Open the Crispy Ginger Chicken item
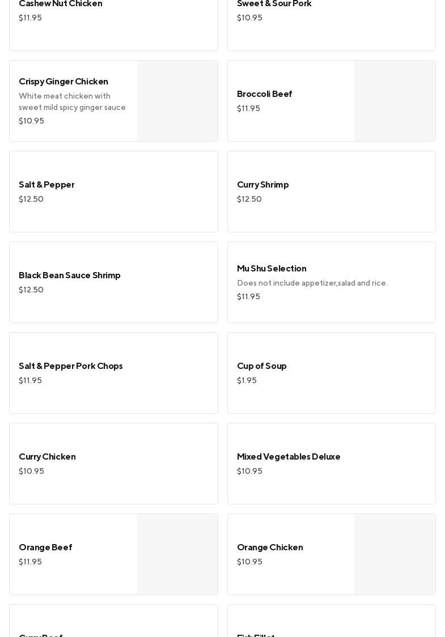Image resolution: width=445 pixels, height=637 pixels. 74,101
